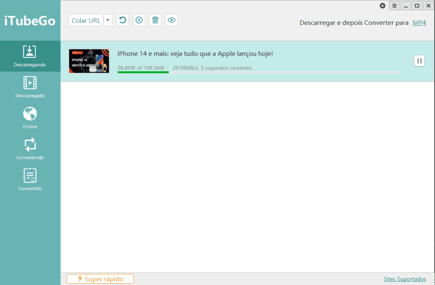This screenshot has width=435, height=285.
Task: Open the Sites Suportados link
Action: [x=404, y=279]
